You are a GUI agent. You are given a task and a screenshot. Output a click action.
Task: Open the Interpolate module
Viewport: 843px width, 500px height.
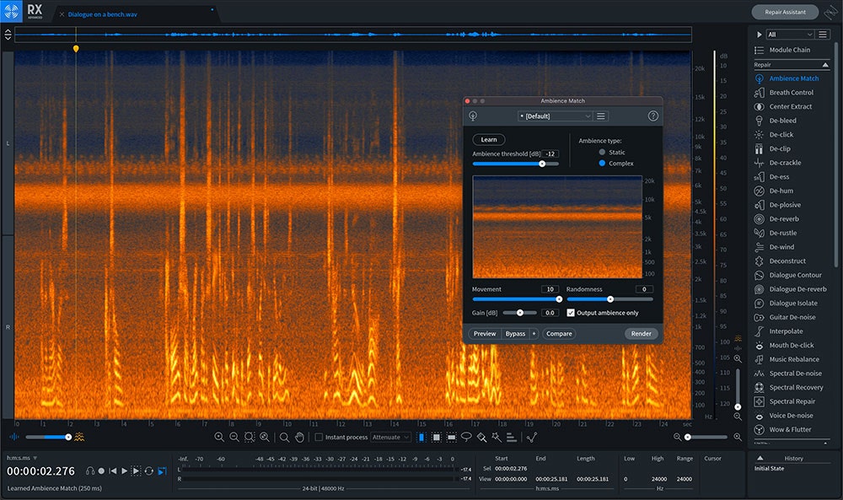[786, 331]
